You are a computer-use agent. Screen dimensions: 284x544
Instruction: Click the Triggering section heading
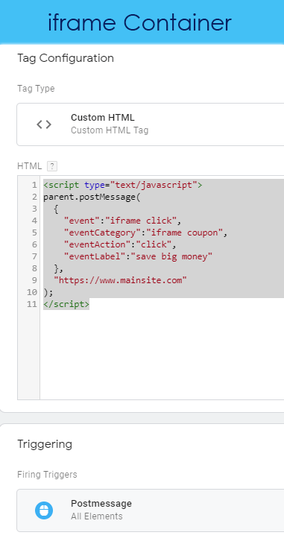tap(45, 444)
